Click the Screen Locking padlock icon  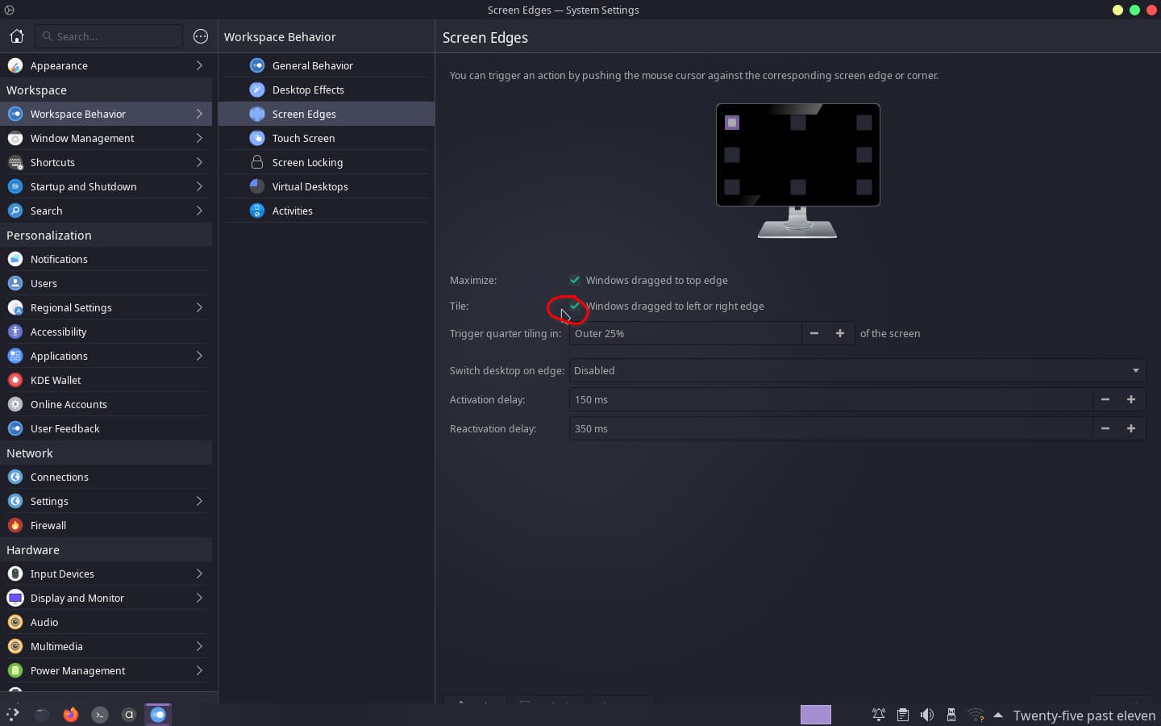pyautogui.click(x=257, y=162)
